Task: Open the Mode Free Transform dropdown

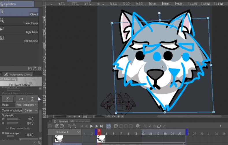Action: click(27, 105)
